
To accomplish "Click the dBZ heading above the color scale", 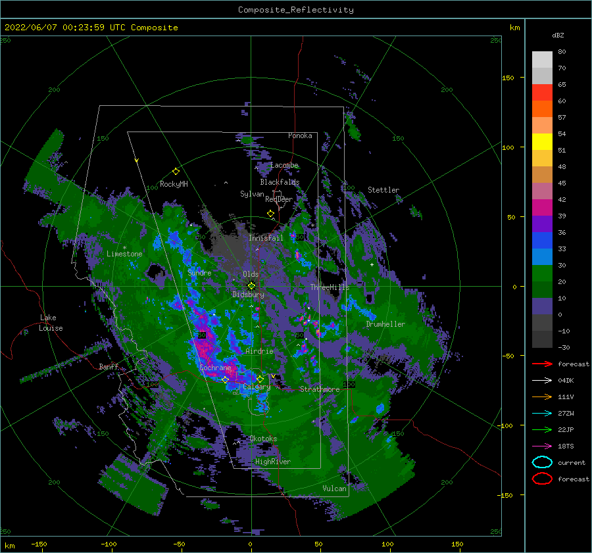I will pos(558,35).
